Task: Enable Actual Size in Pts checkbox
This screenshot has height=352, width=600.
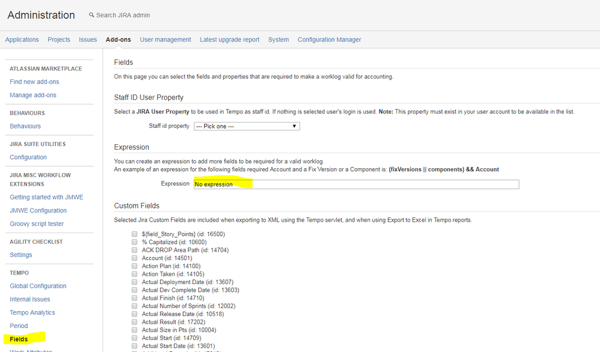Action: [x=135, y=330]
